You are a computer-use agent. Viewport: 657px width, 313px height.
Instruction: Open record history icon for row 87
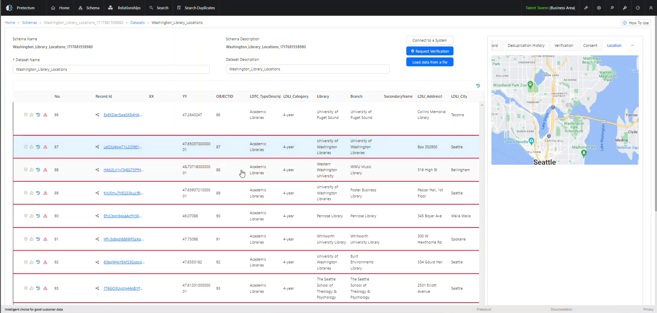(38, 147)
